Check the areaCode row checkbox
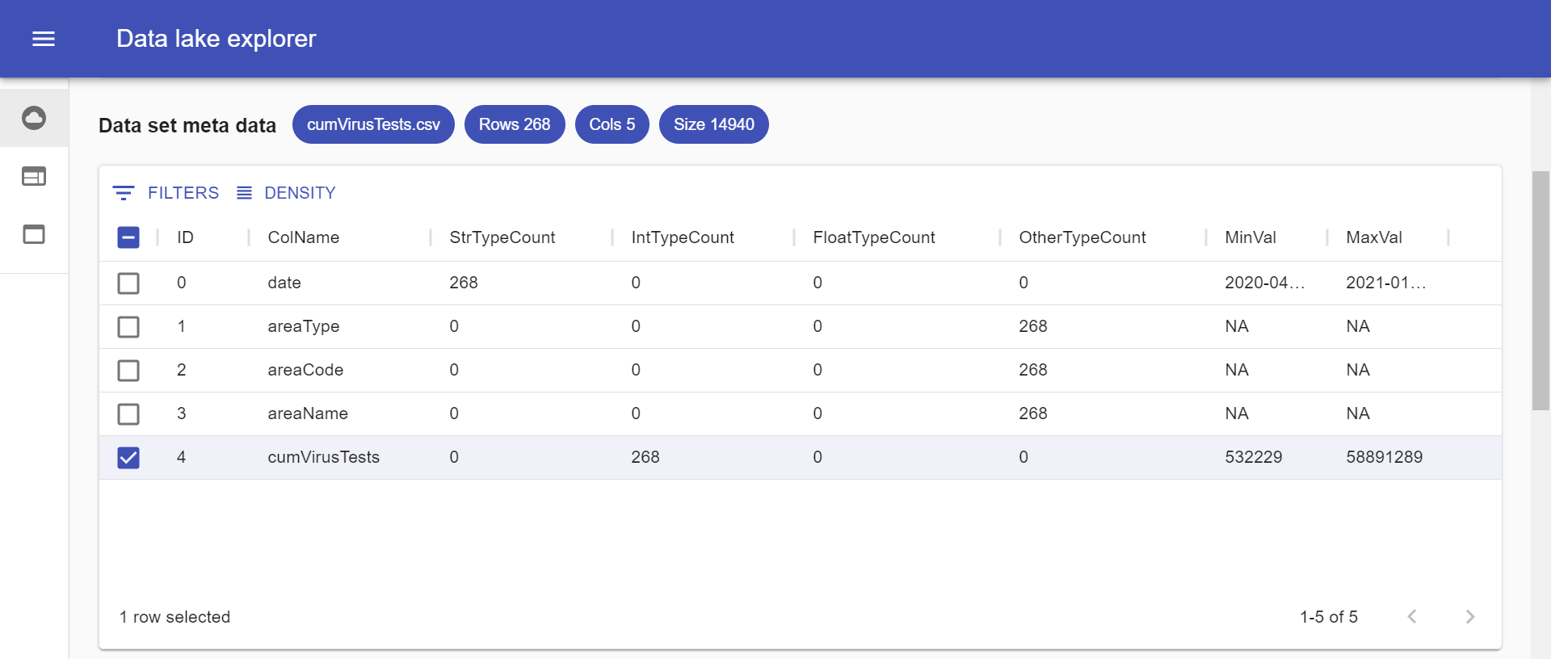The image size is (1551, 659). pos(128,371)
